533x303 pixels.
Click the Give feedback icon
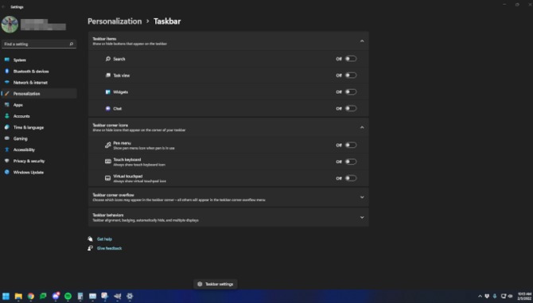(90, 248)
